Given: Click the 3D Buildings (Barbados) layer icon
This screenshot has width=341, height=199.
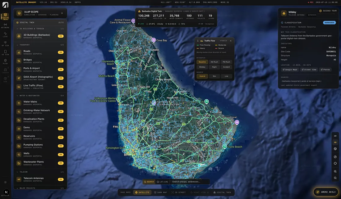Looking at the screenshot, I should coord(19,36).
